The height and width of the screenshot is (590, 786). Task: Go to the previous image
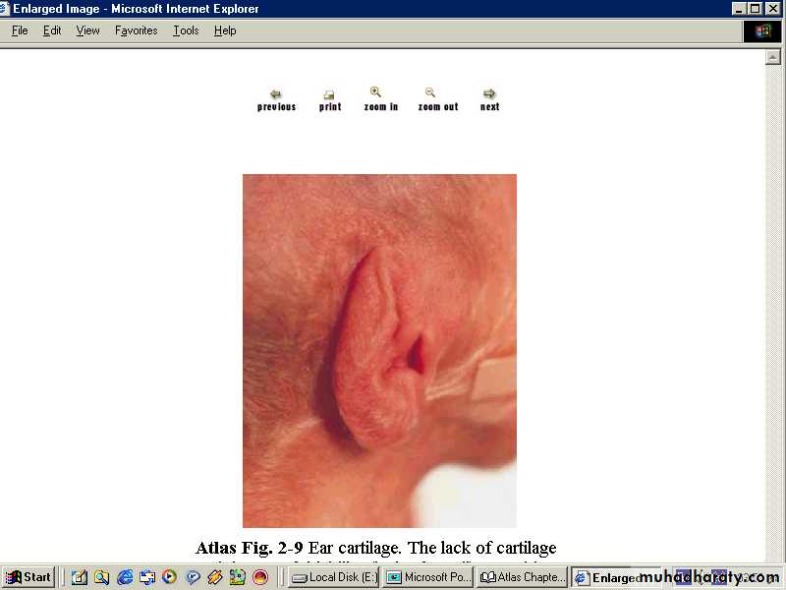276,99
